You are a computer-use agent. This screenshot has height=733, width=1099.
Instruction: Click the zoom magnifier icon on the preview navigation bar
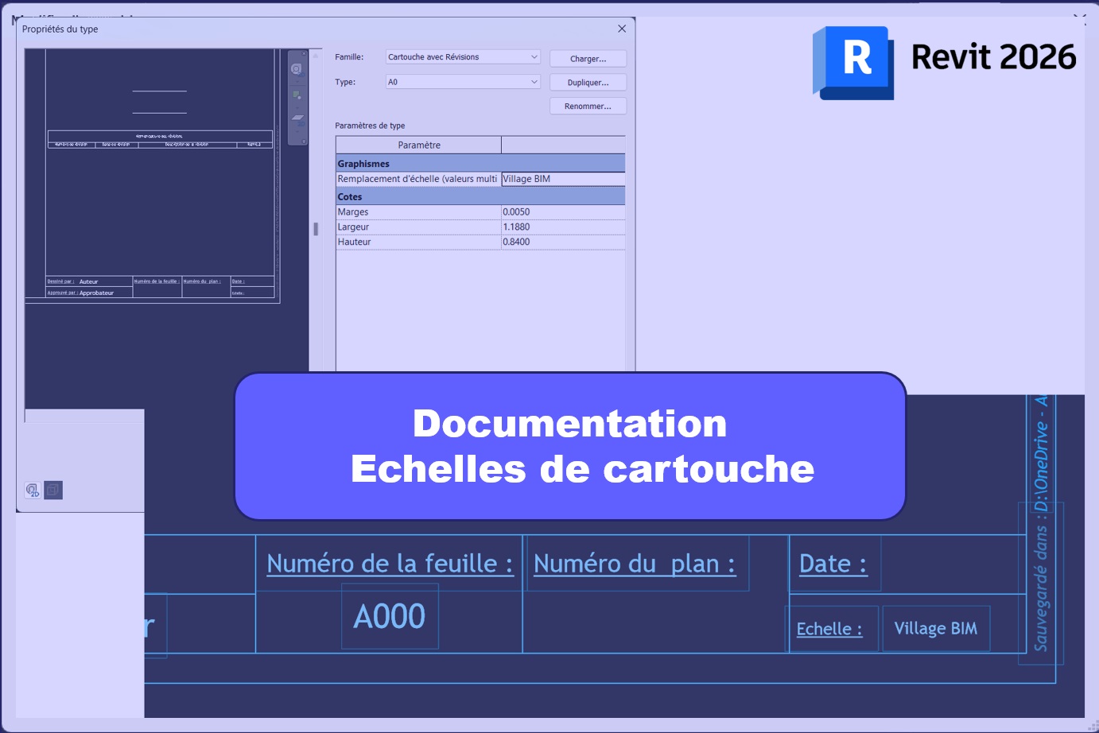[297, 69]
